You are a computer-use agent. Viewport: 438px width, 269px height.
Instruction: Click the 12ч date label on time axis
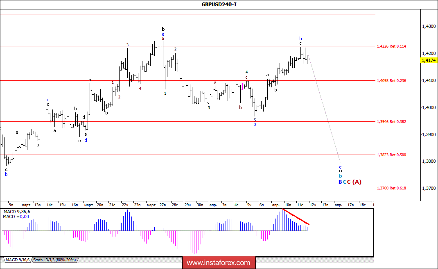pyautogui.click(x=313, y=205)
